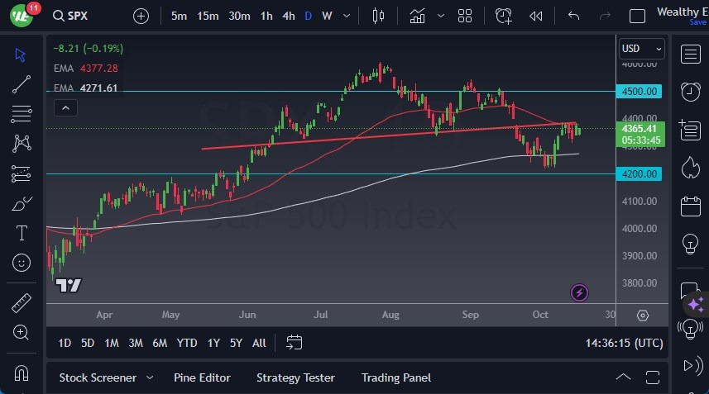Open the economic Calendar sidebar icon
Viewport: 709px width, 394px height.
[690, 206]
